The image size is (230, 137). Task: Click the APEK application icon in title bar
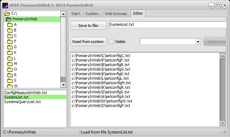(x=5, y=6)
